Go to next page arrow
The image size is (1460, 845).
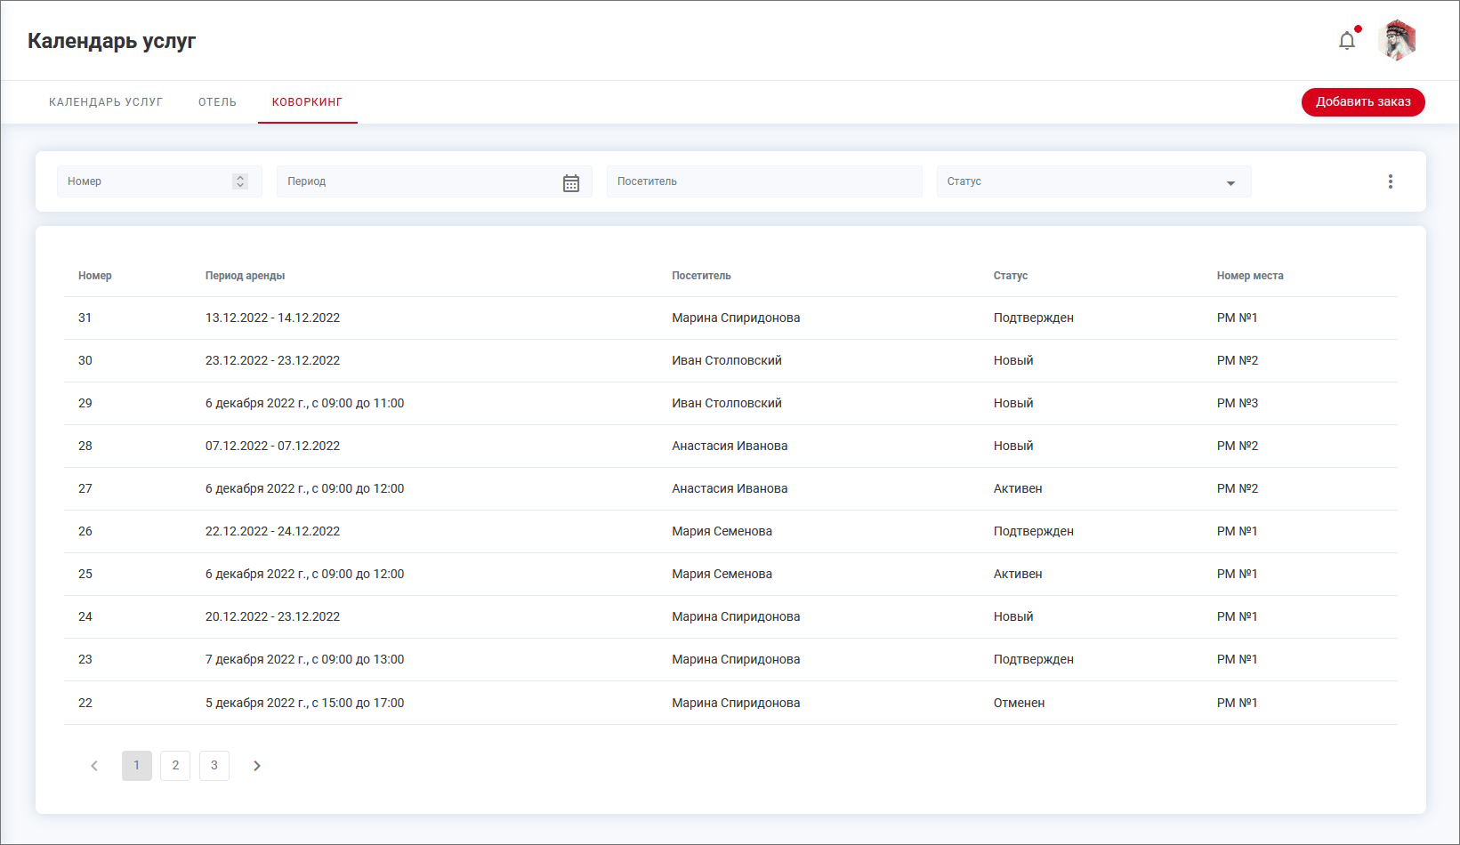(257, 766)
